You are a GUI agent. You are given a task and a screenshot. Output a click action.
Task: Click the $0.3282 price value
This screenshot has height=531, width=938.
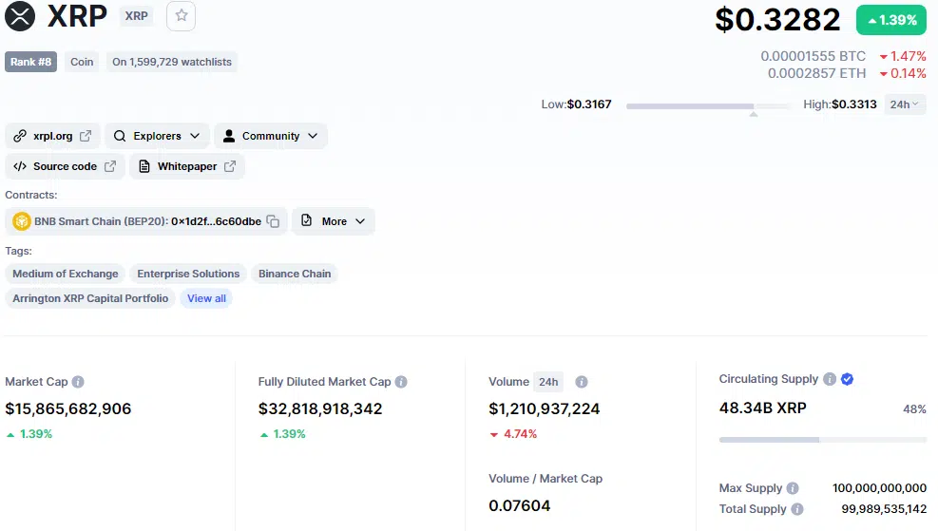pyautogui.click(x=777, y=20)
